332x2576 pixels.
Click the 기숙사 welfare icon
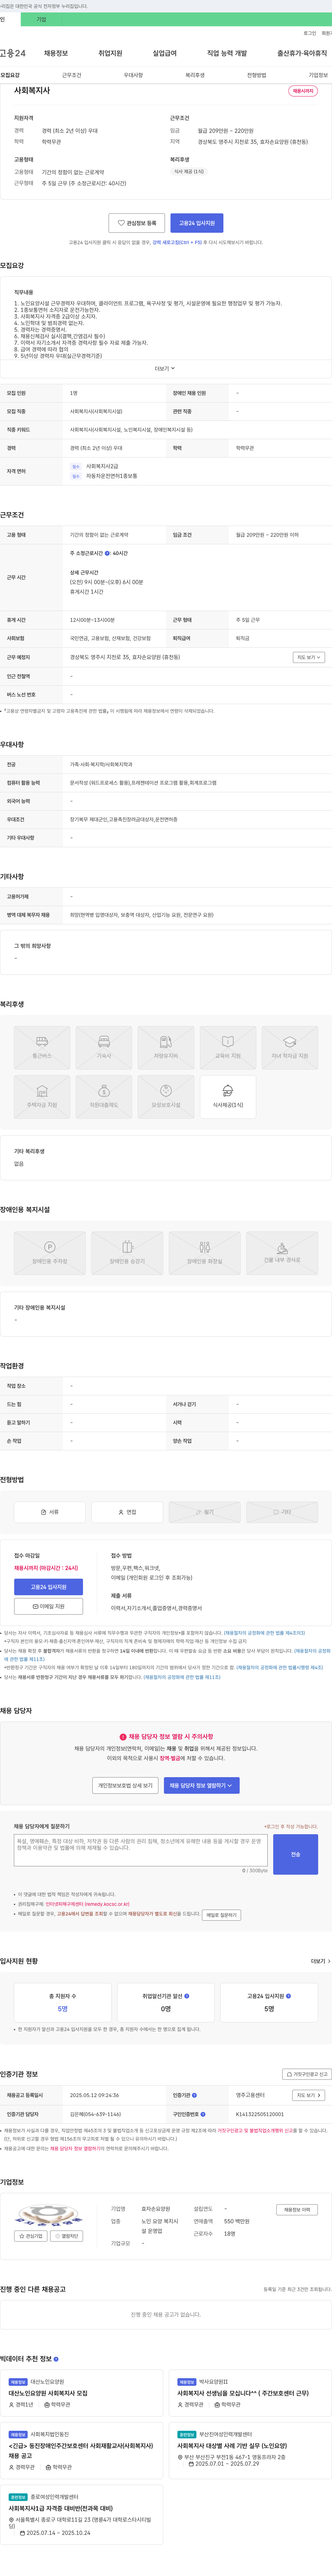pyautogui.click(x=104, y=1047)
